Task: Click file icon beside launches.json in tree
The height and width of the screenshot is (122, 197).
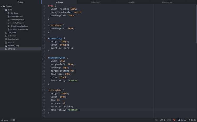Action: [6, 39]
